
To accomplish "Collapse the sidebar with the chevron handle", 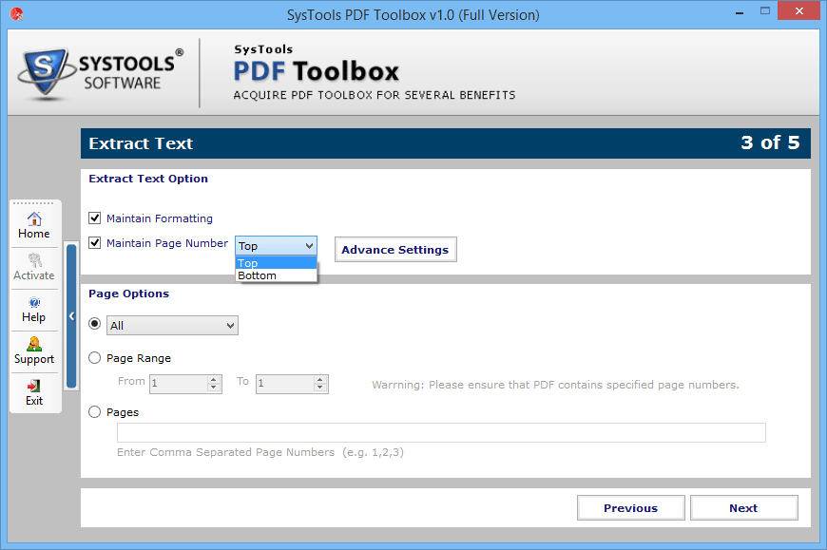I will point(71,316).
